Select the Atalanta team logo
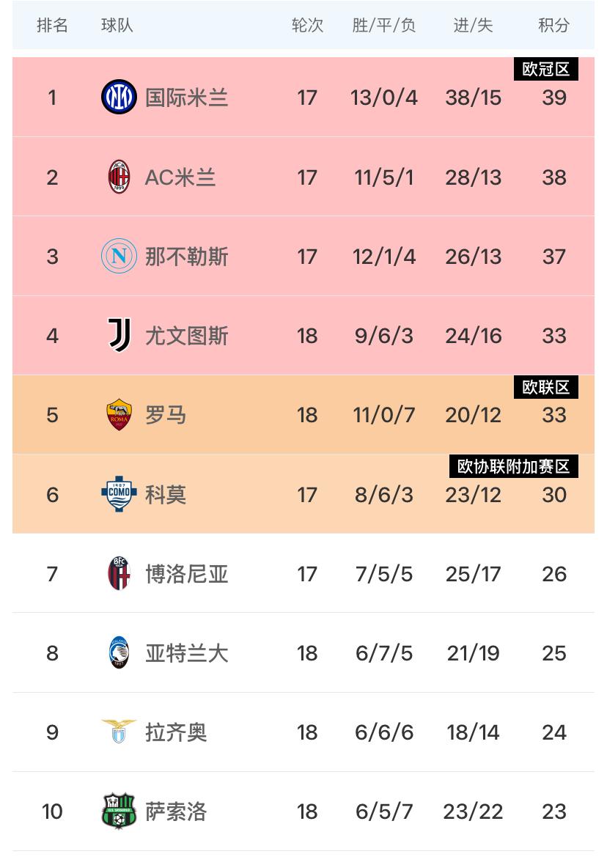This screenshot has height=865, width=607. tap(119, 653)
